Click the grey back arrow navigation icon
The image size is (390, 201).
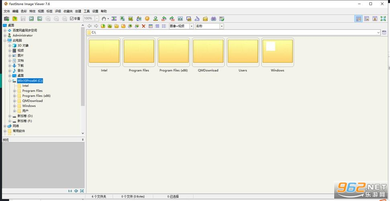coord(90,26)
